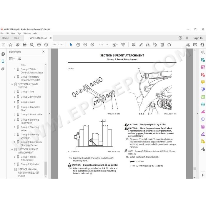Collapse right tools pane arrow

[x=197, y=114]
